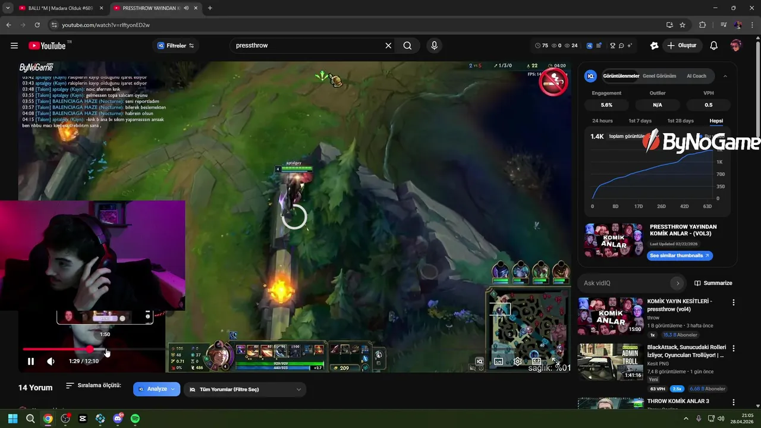Open video player settings gear
The image size is (761, 428).
518,361
